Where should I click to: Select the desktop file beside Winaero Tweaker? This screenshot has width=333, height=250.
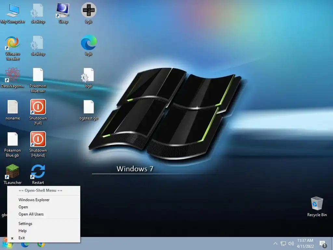point(38,46)
